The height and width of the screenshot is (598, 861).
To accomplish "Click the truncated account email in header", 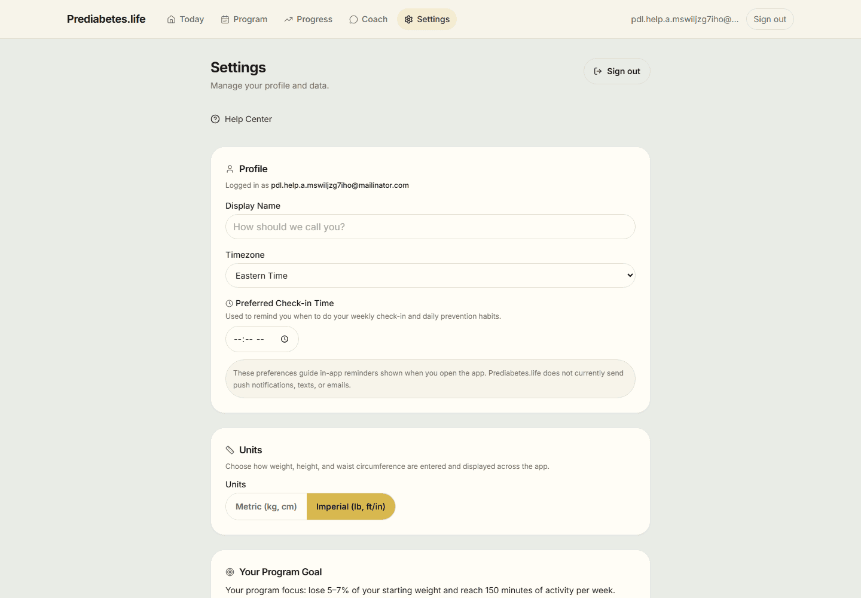I will point(685,19).
